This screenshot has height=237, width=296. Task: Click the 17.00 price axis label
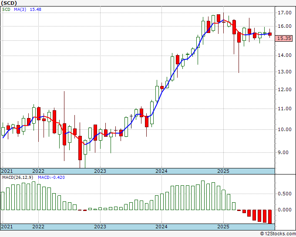coord(285,13)
